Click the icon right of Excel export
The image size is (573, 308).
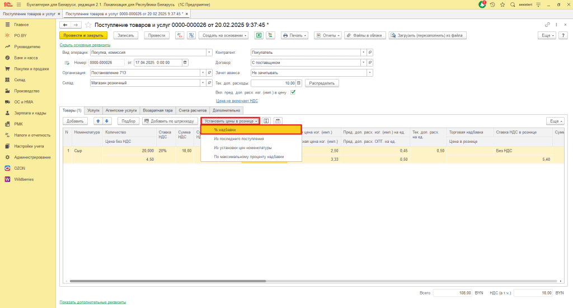[x=270, y=35]
